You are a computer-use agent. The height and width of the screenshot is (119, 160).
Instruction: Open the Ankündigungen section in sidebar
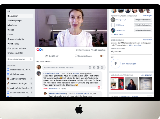[x=15, y=21]
